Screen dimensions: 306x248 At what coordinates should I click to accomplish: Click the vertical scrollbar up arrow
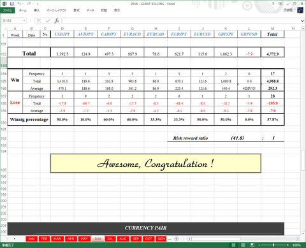pyautogui.click(x=303, y=28)
